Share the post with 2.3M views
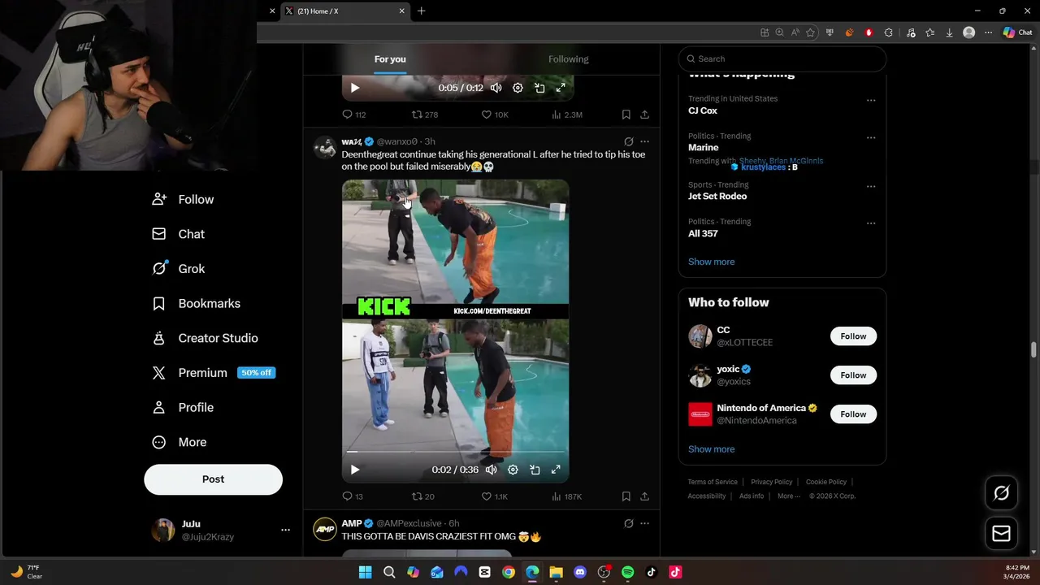Image resolution: width=1040 pixels, height=585 pixels. coord(644,115)
